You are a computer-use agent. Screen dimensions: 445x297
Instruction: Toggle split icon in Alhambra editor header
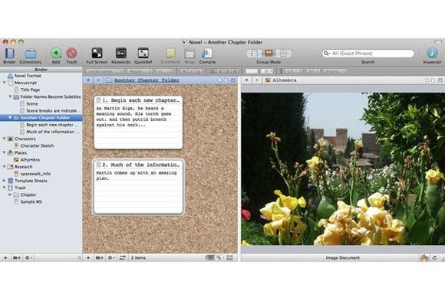[440, 80]
